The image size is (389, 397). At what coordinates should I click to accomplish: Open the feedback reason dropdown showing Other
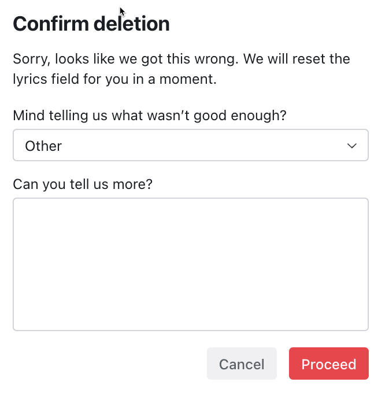190,146
